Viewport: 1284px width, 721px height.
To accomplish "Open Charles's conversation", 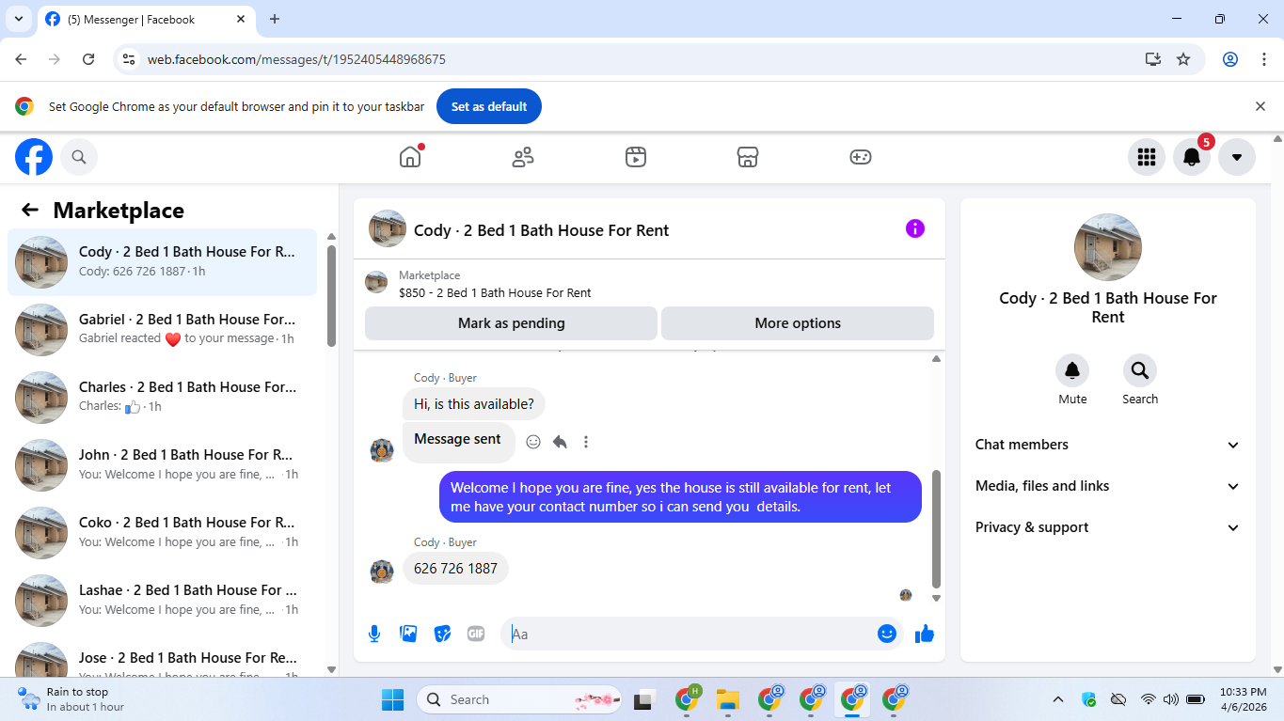I will [x=162, y=397].
